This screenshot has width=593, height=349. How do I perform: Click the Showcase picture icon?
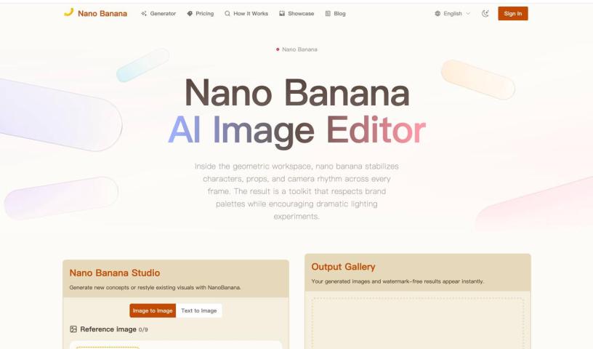[282, 14]
